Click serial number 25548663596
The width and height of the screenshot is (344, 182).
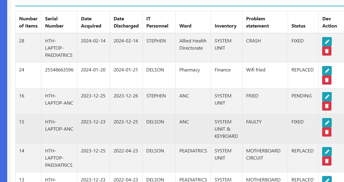[x=59, y=70]
